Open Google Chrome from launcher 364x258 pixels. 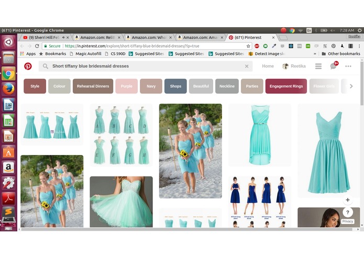[x=8, y=73]
